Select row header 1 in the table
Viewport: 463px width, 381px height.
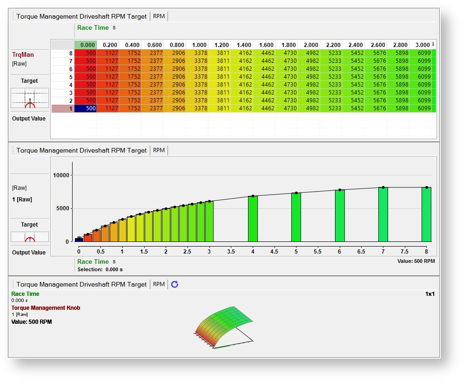coord(63,108)
